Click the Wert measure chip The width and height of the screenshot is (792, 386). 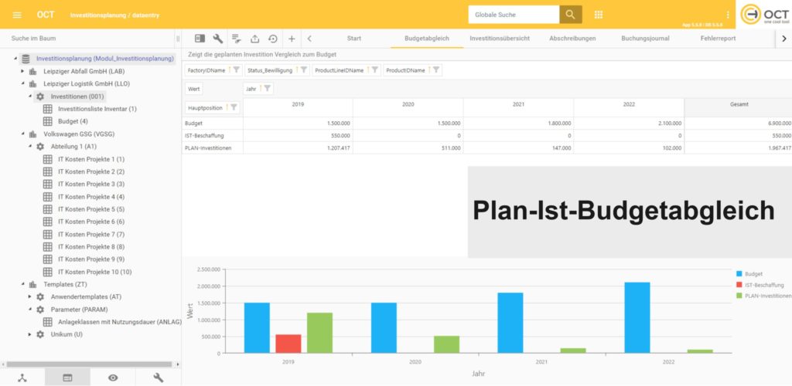pos(193,89)
